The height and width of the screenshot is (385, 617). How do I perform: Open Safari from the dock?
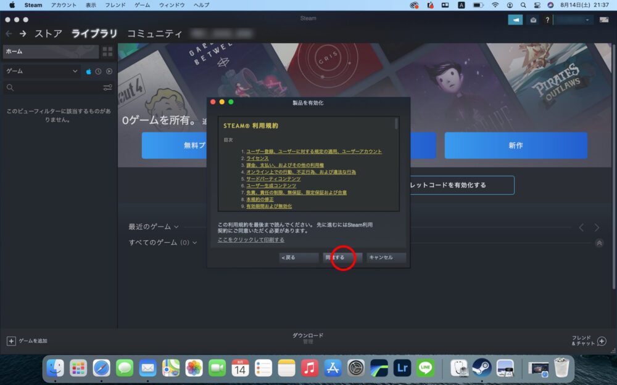coord(102,368)
